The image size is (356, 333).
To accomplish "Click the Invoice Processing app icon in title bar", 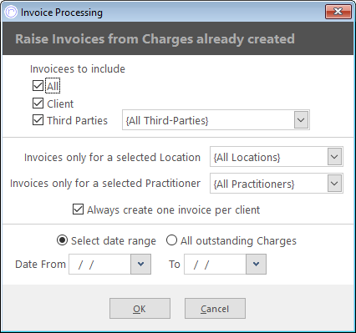I will [11, 13].
